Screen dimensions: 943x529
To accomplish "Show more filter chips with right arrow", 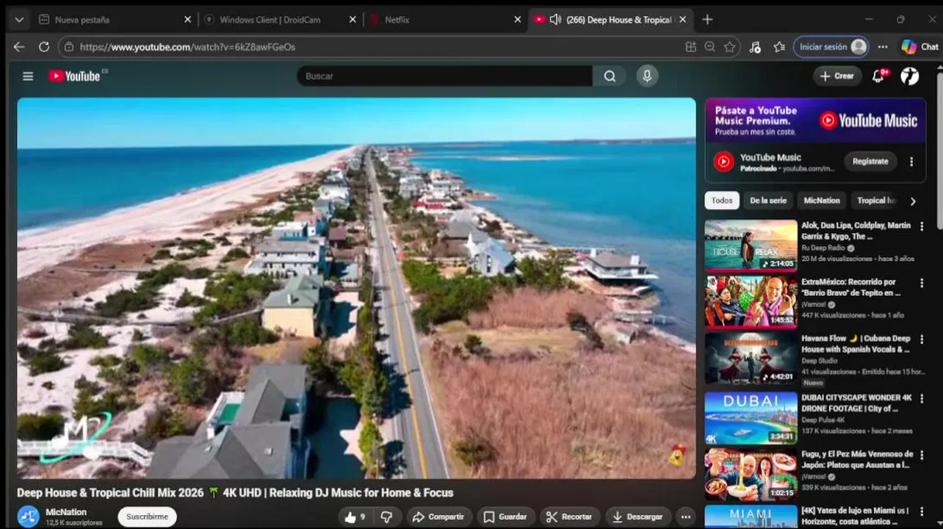I will (913, 201).
